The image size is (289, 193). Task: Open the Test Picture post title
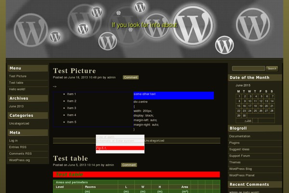click(75, 71)
